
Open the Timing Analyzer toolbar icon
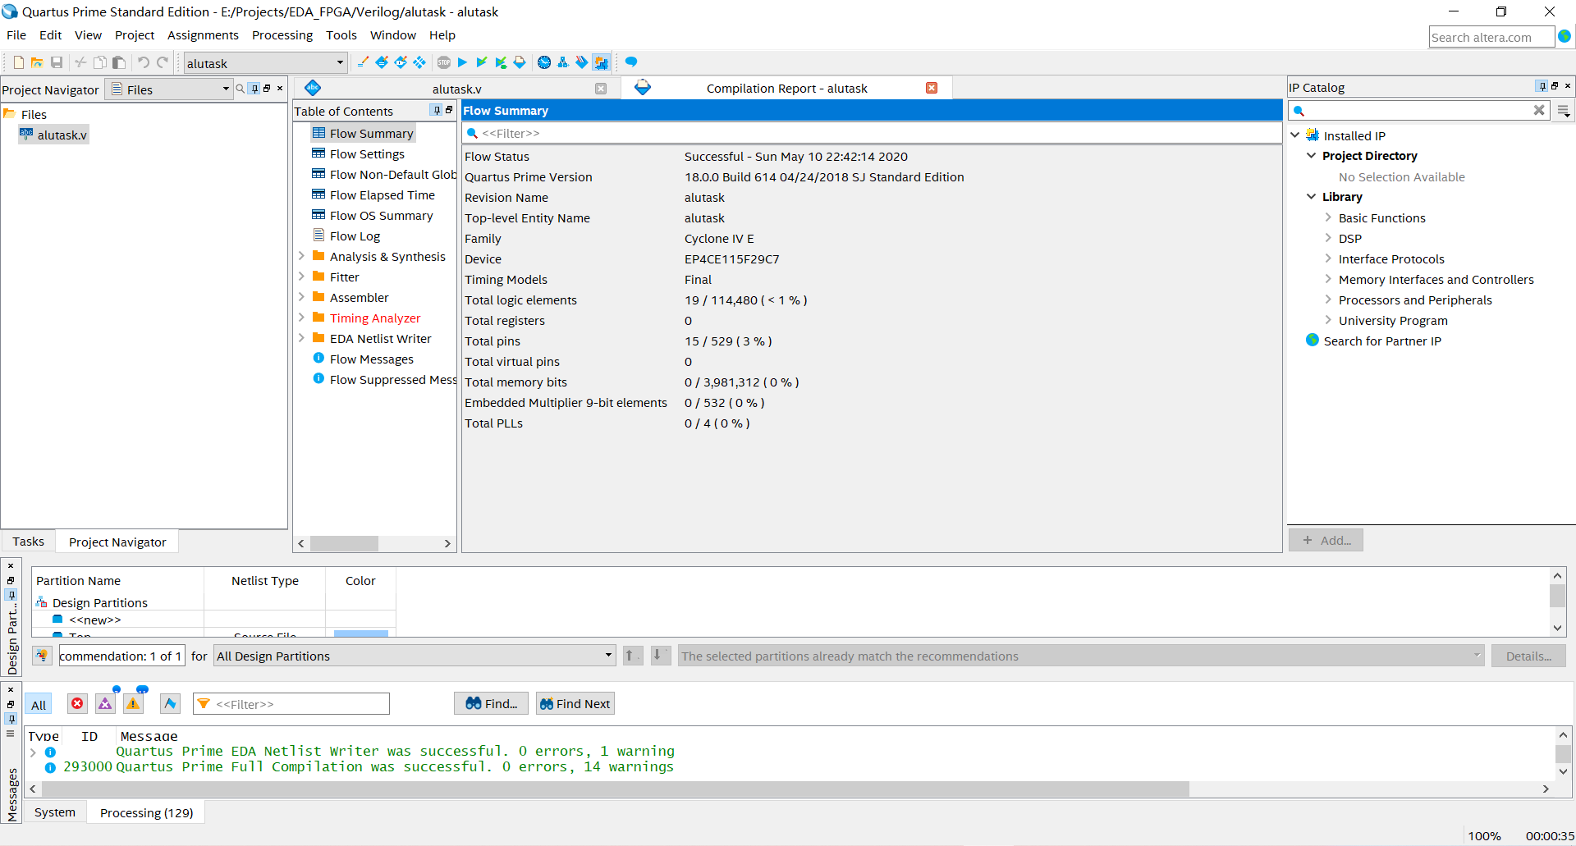pyautogui.click(x=543, y=62)
